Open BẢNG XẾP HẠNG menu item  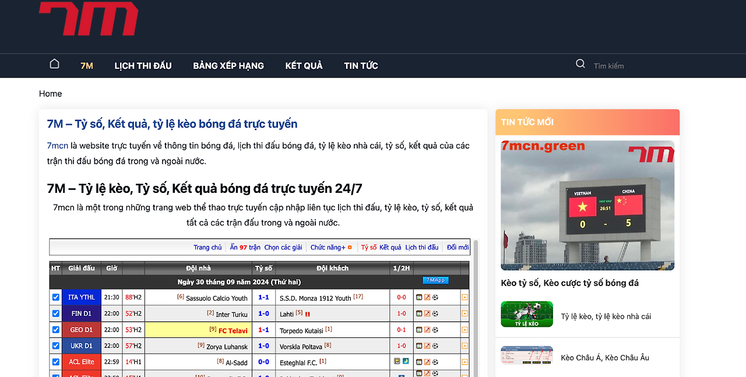point(228,65)
